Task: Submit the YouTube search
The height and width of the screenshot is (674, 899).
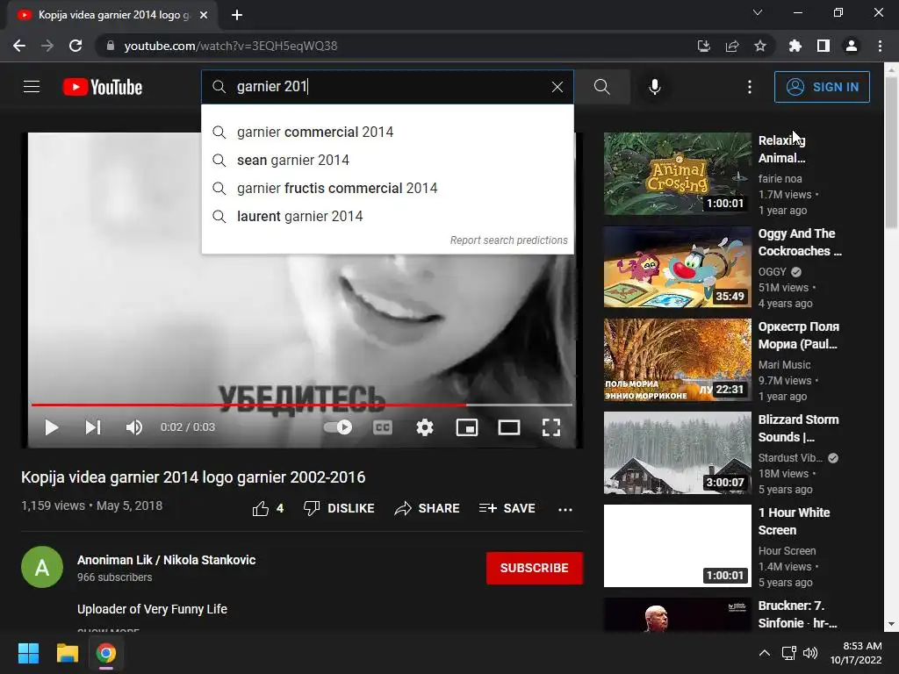Action: click(x=601, y=87)
